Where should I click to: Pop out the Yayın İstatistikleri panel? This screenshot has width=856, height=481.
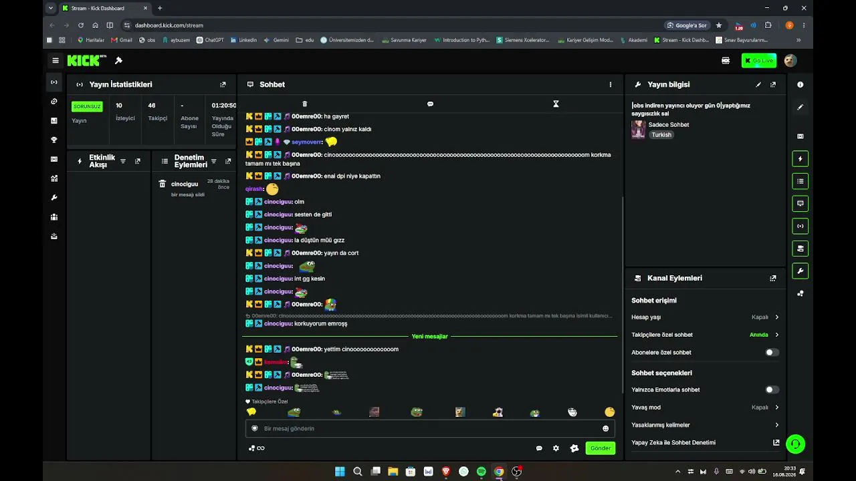[x=223, y=85]
